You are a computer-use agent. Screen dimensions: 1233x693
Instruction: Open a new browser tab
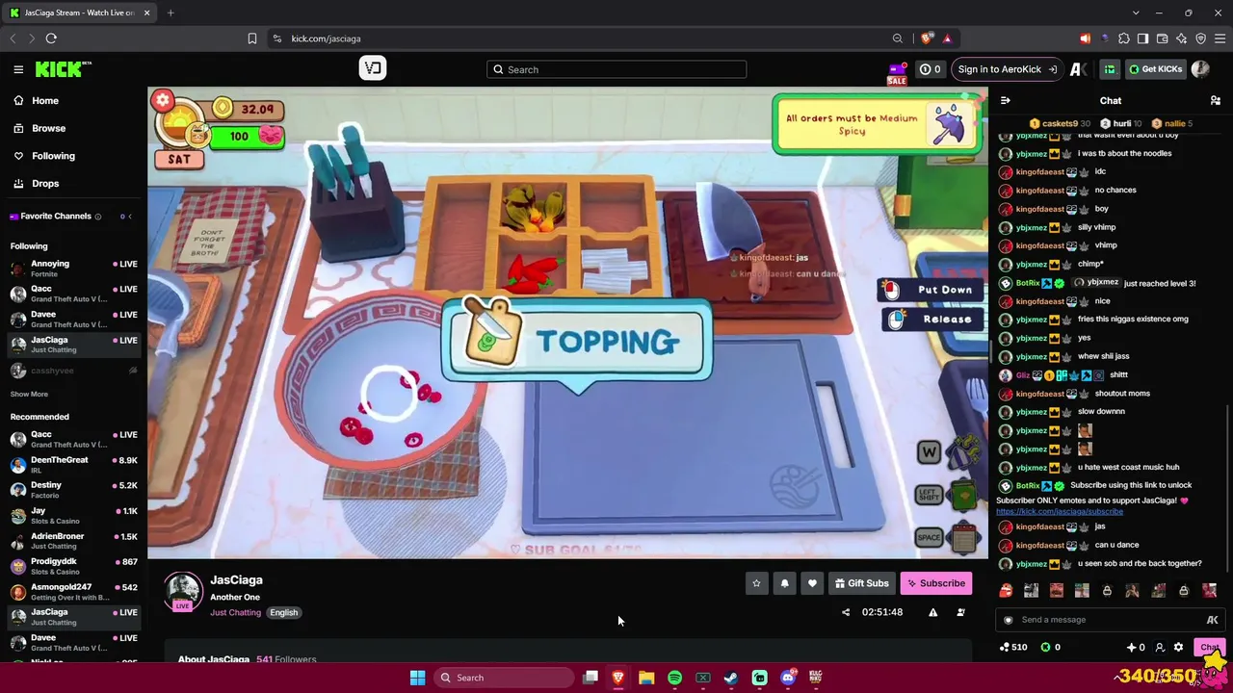pos(171,13)
